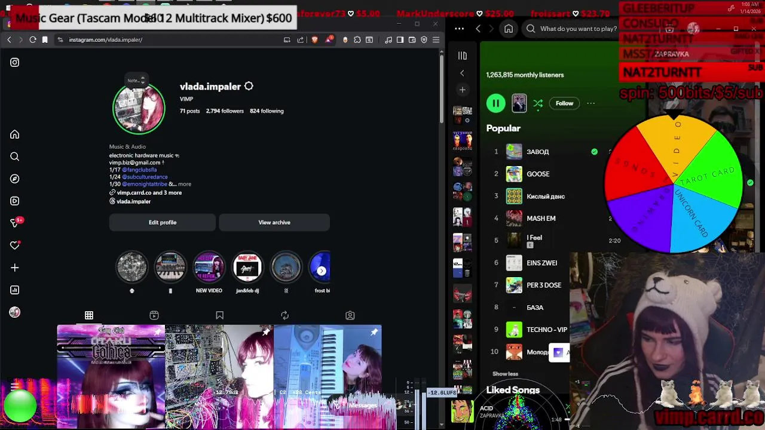Expand bio with more link
765x430 pixels.
click(184, 184)
